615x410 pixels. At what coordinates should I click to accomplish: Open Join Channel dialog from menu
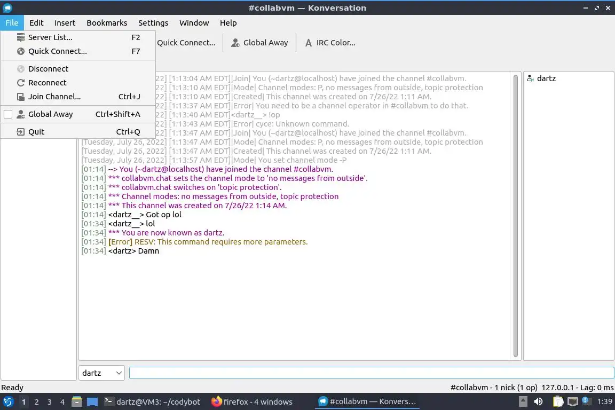[78, 97]
